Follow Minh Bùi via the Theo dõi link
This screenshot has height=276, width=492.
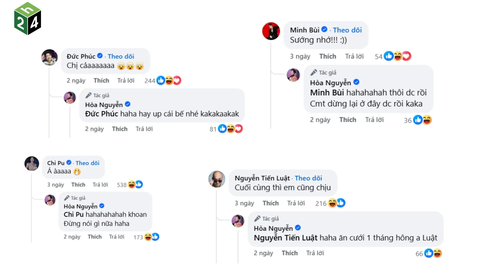coord(347,30)
